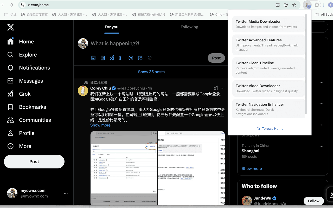Select Twitter Video Downloader in the extension menu
Screen dimensions: 333x208
pyautogui.click(x=268, y=88)
